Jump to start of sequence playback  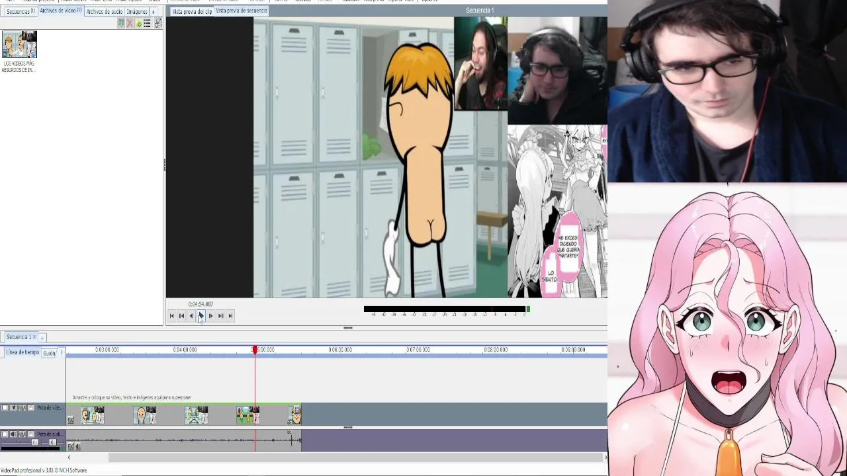click(x=171, y=316)
